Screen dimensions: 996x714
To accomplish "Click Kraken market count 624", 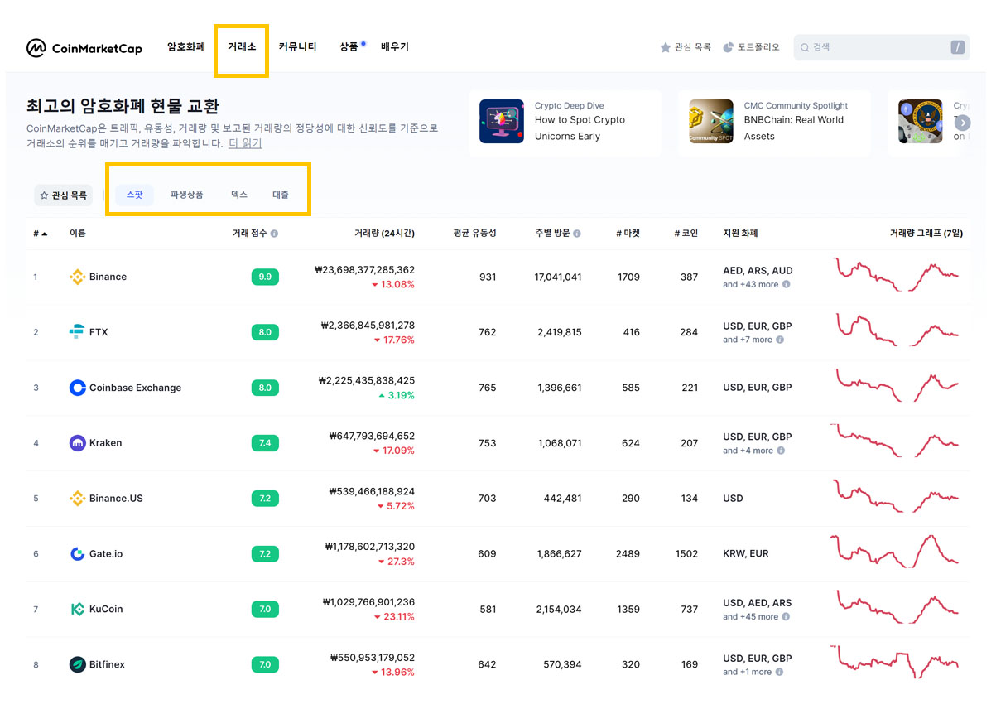I will [631, 443].
